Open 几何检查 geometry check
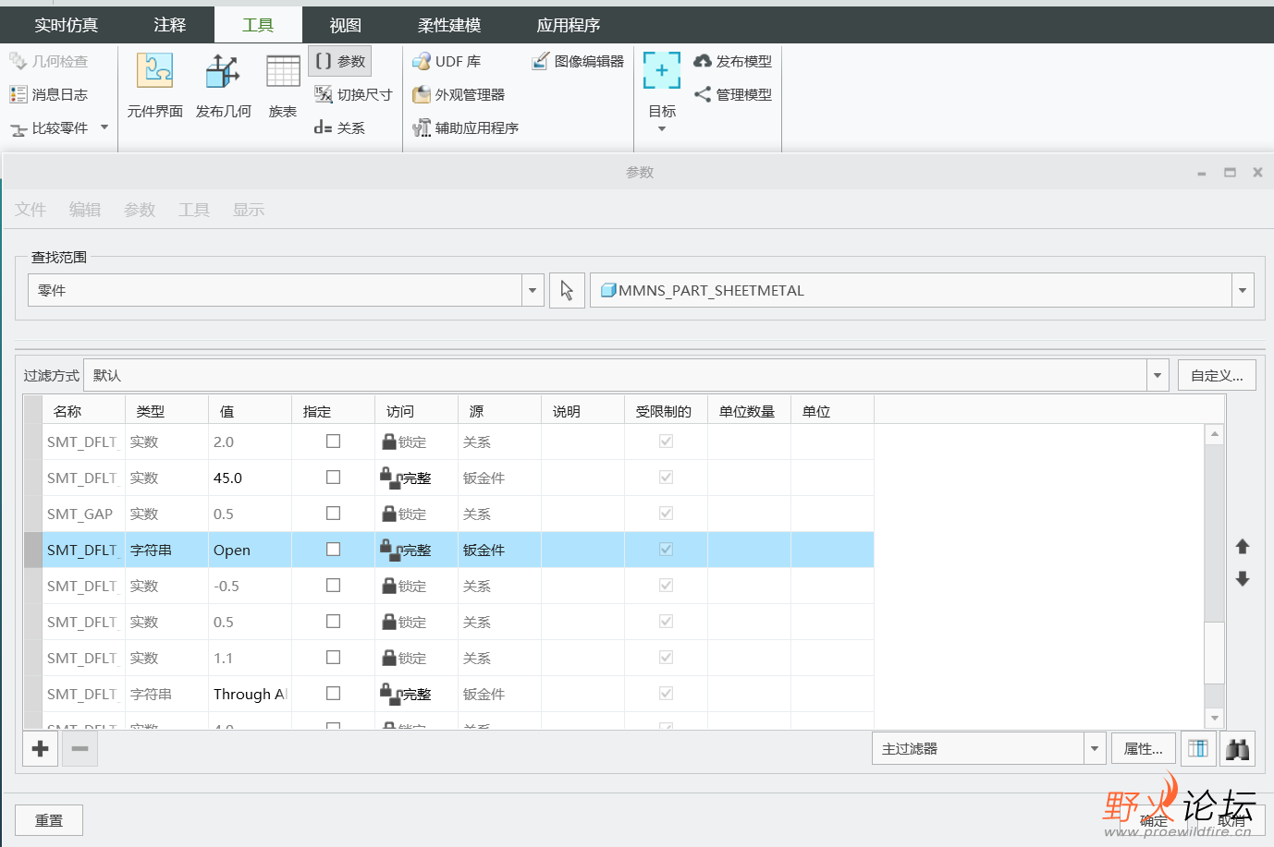Screen dimensions: 1274x847 pyautogui.click(x=49, y=61)
